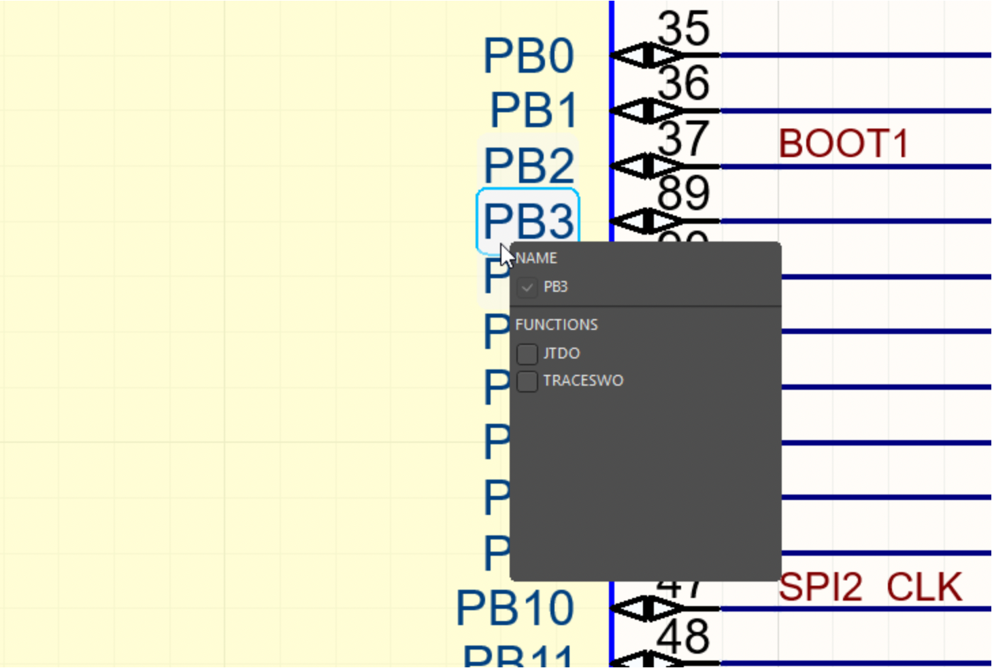Click the SPI2_CLK net label
This screenshot has height=668, width=992.
point(870,587)
